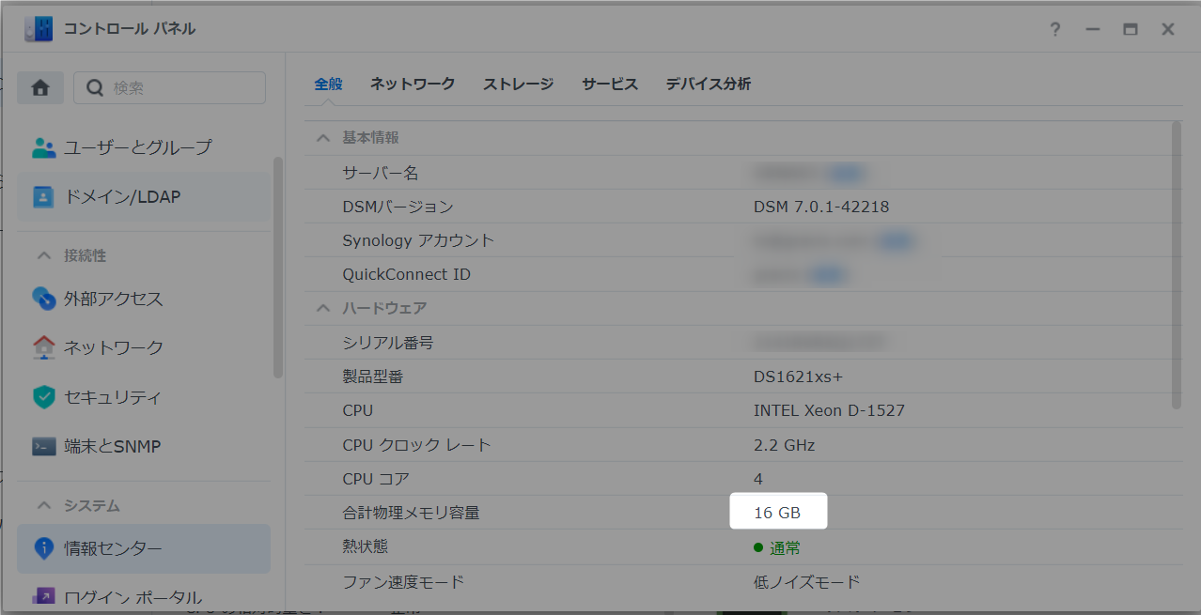This screenshot has height=615, width=1201.
Task: Click the 低ノイズモード fan mode value
Action: (807, 582)
